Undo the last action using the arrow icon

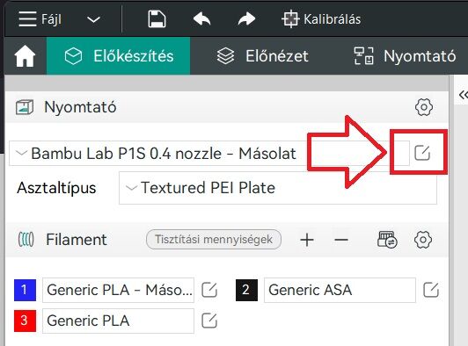(x=202, y=19)
